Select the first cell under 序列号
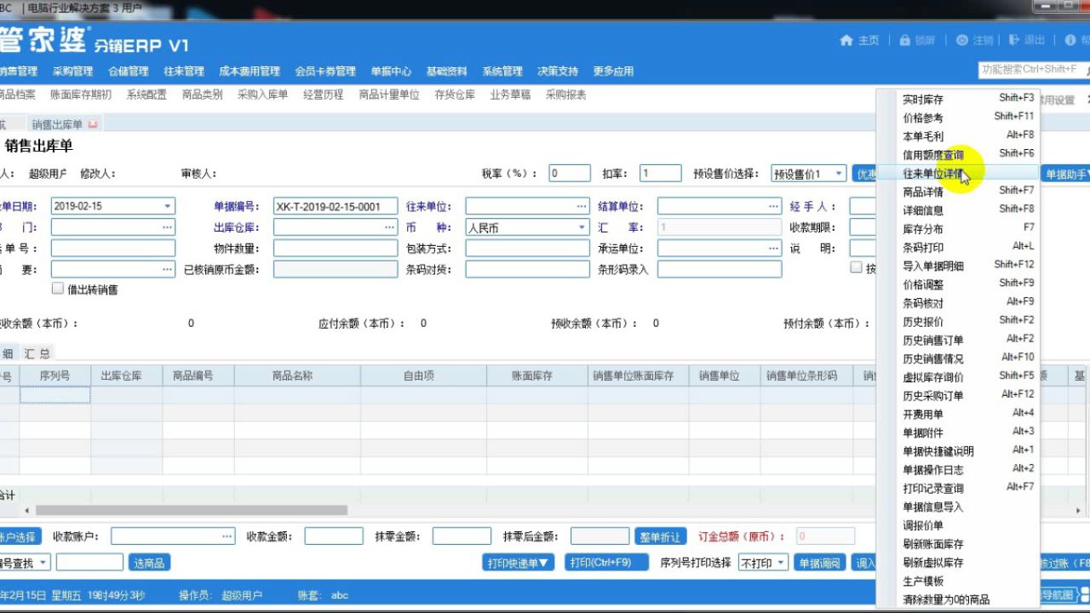 pyautogui.click(x=55, y=395)
